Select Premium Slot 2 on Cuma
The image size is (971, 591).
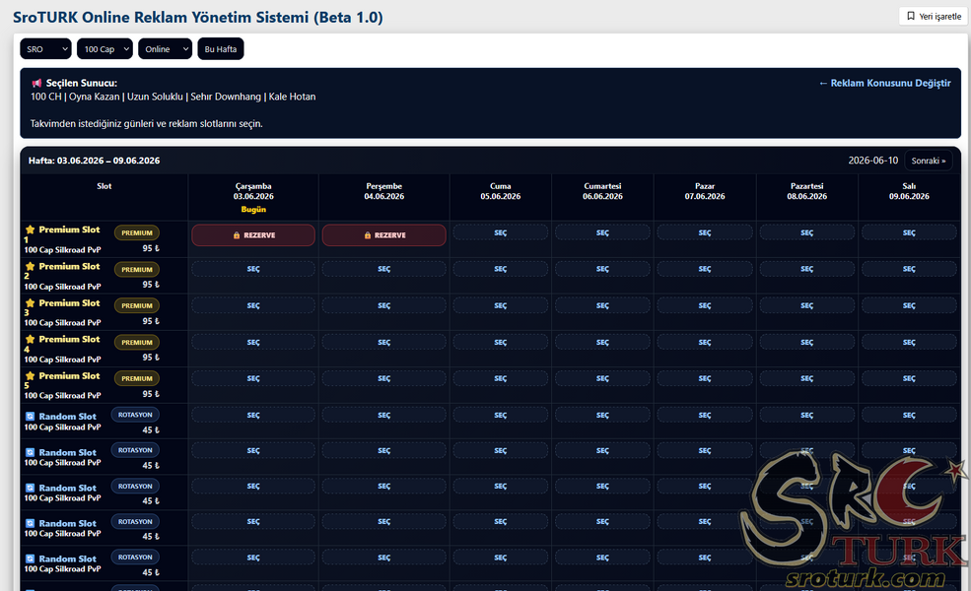(x=501, y=269)
